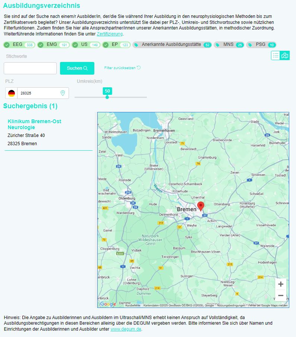Click the Suchen search button
Viewport: 296px width, 337px height.
coord(77,68)
